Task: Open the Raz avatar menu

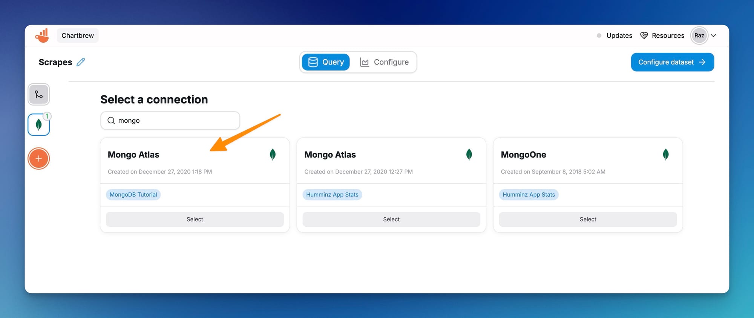Action: [x=699, y=35]
